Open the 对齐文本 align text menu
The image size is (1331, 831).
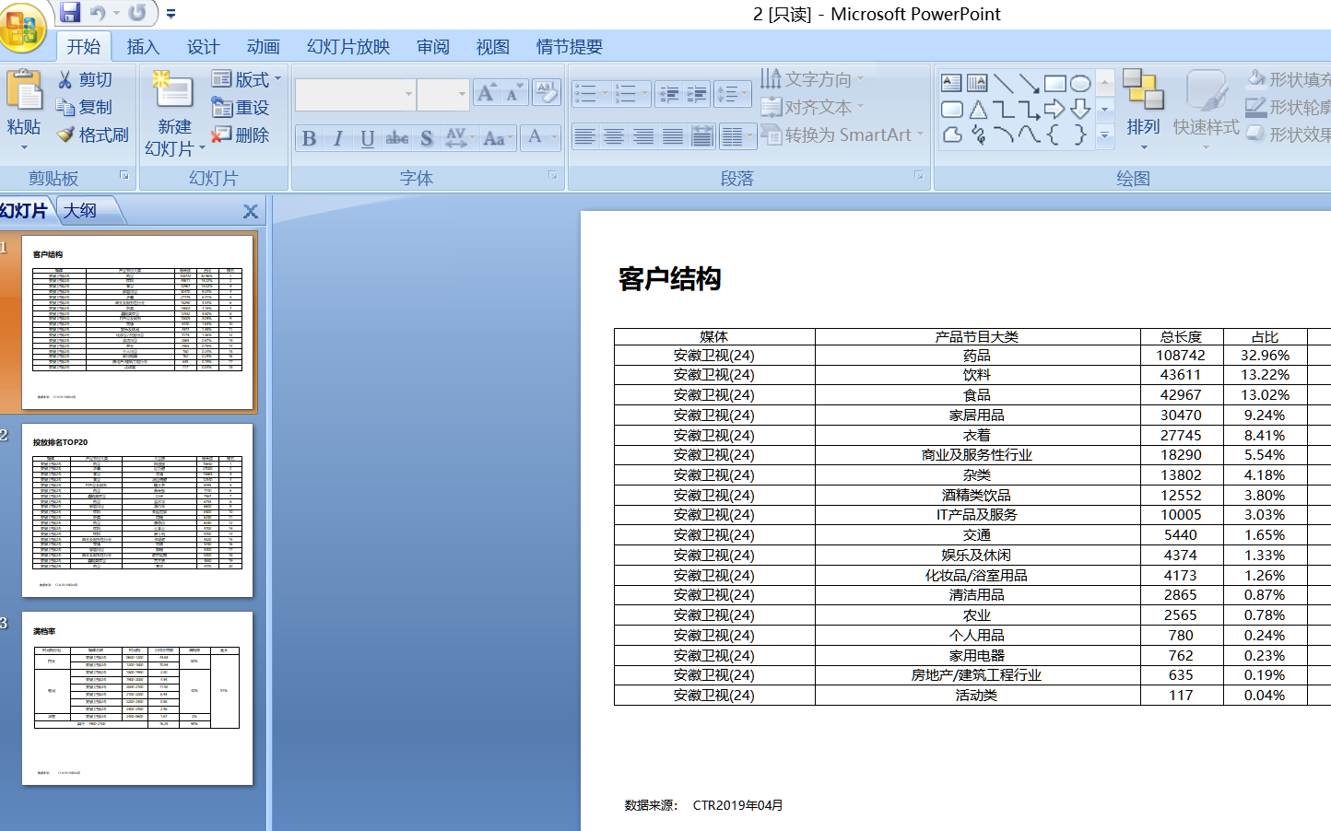(813, 108)
